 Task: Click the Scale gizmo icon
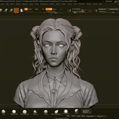pos(6,10)
